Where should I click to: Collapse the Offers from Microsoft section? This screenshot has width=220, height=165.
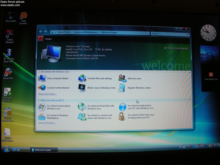(x=189, y=100)
